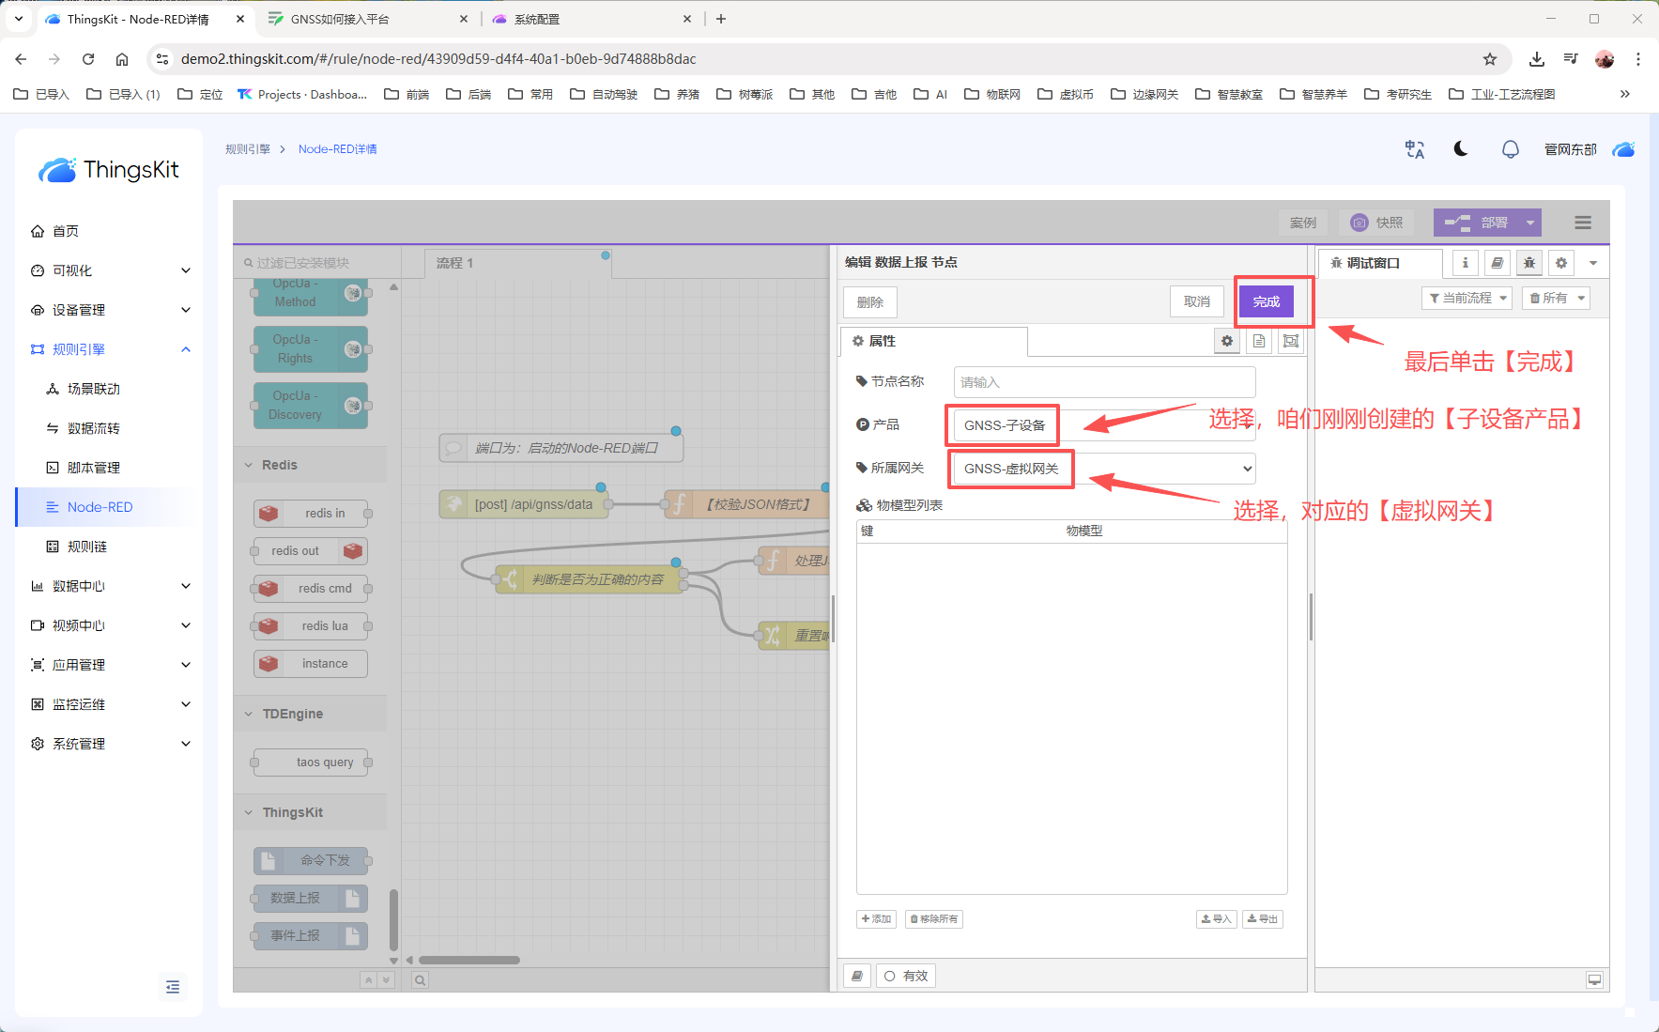Toggle the node 有效 enabled state
Screen dimensions: 1659x1032
pos(906,977)
